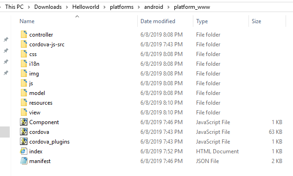Select the css folder icon

tap(24, 54)
